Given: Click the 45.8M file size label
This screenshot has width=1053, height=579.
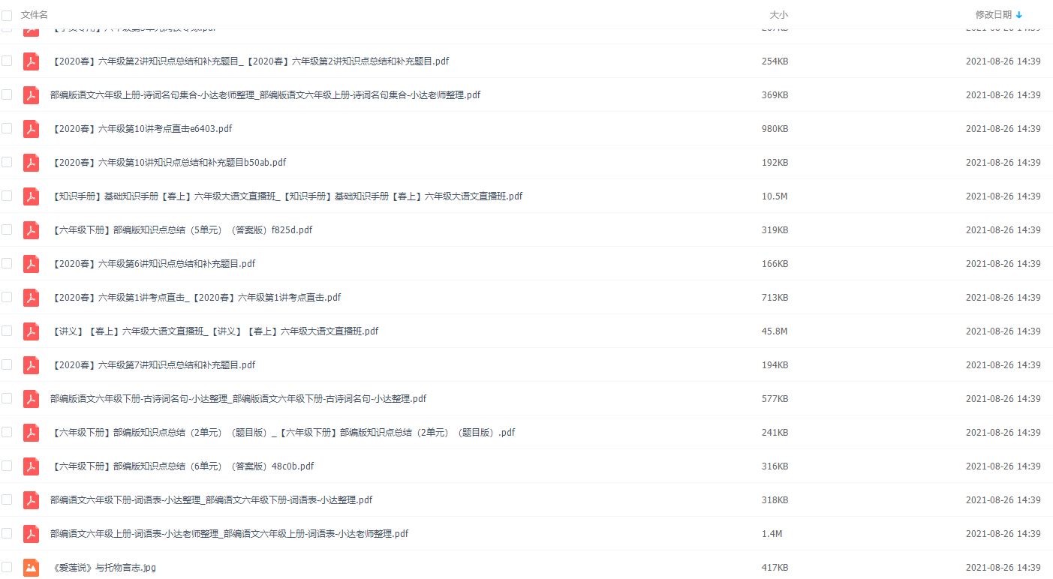Looking at the screenshot, I should (x=775, y=331).
